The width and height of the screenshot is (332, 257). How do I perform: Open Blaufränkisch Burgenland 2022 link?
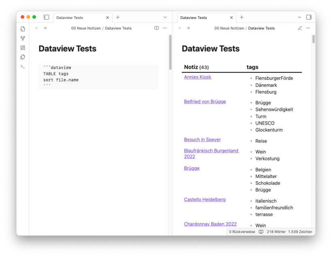[x=211, y=154]
